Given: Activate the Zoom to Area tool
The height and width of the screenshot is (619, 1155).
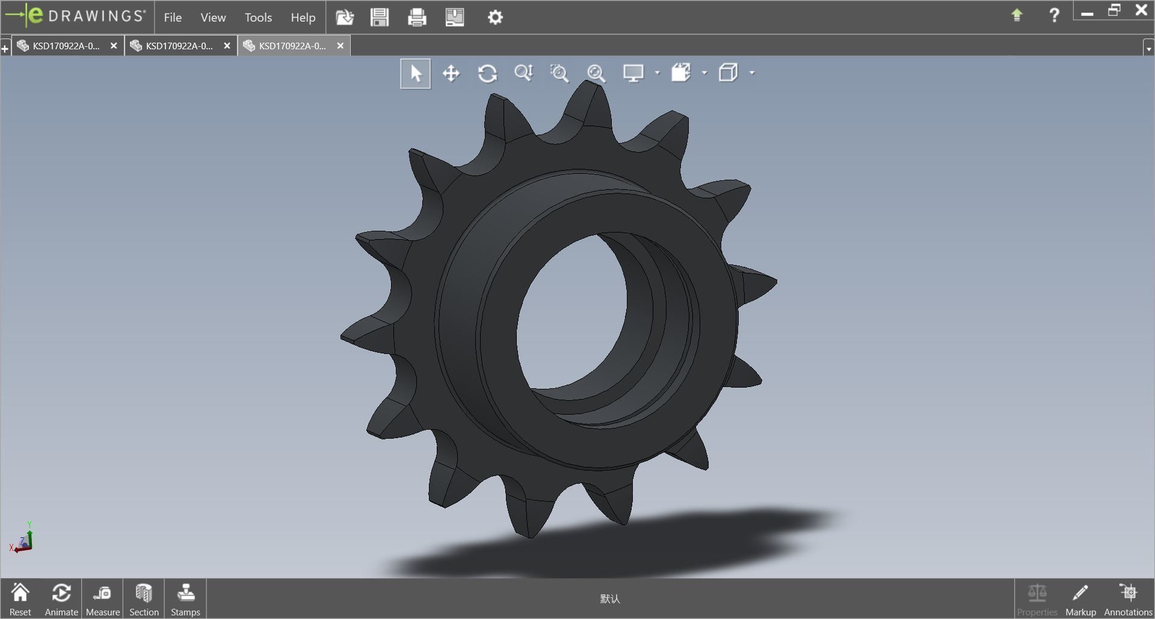Looking at the screenshot, I should click(x=559, y=73).
